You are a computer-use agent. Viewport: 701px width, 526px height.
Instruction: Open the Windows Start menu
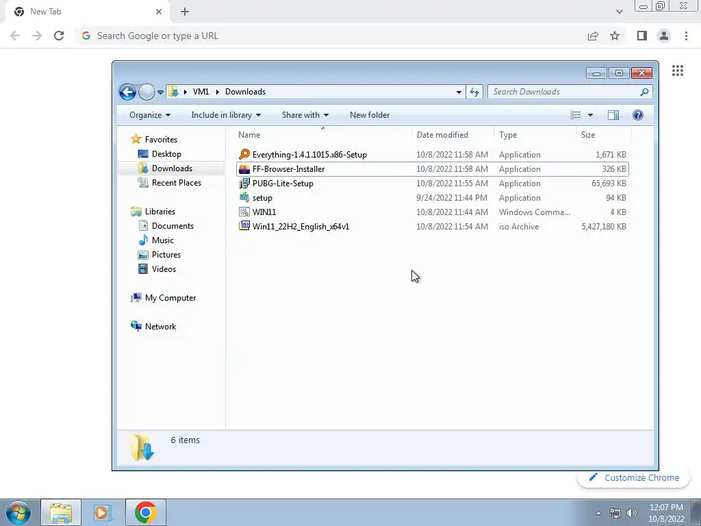click(18, 512)
